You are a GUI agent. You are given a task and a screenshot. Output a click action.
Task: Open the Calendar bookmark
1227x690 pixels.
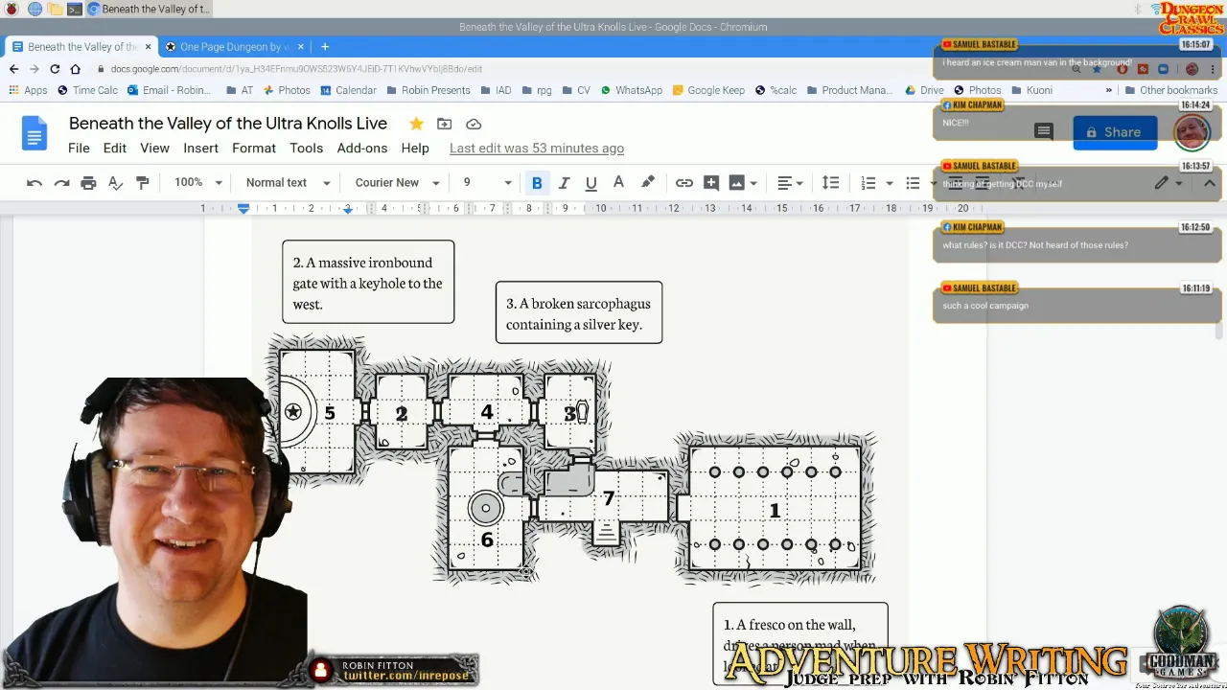(348, 90)
